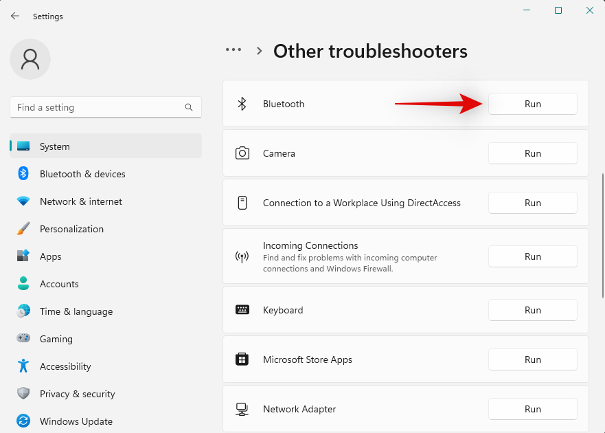The height and width of the screenshot is (433, 605).
Task: Go back using the back arrow
Action: tap(15, 16)
